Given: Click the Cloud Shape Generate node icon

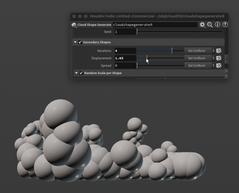Looking at the screenshot, I should tap(74, 25).
